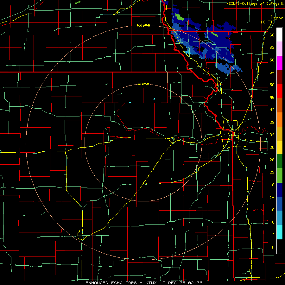The image size is (285, 285).
Task: Click the legend value "2"
Action: click(273, 235)
